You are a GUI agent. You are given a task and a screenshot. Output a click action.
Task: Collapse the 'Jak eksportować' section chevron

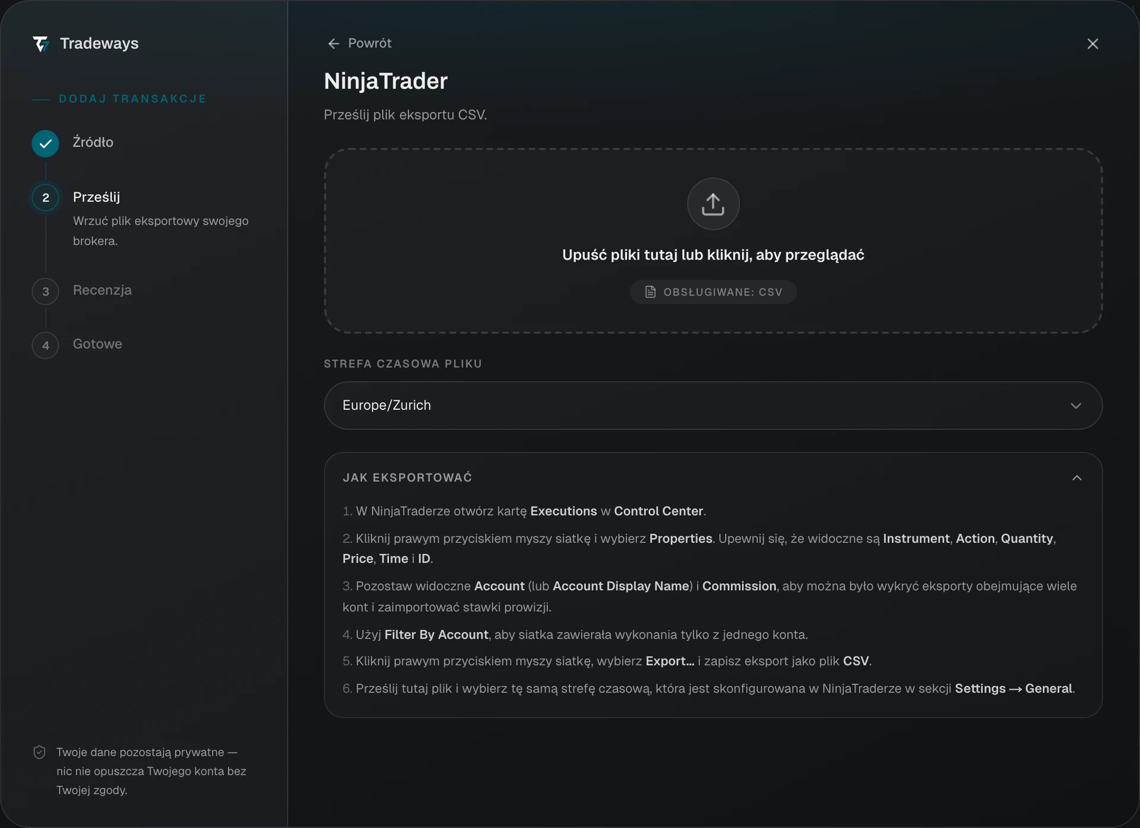point(1077,478)
